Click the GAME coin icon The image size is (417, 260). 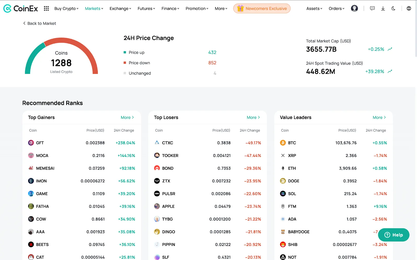click(31, 194)
